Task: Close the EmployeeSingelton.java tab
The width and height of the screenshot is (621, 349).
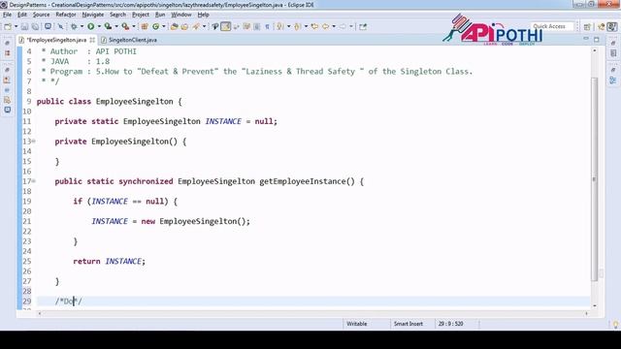Action: [x=92, y=40]
